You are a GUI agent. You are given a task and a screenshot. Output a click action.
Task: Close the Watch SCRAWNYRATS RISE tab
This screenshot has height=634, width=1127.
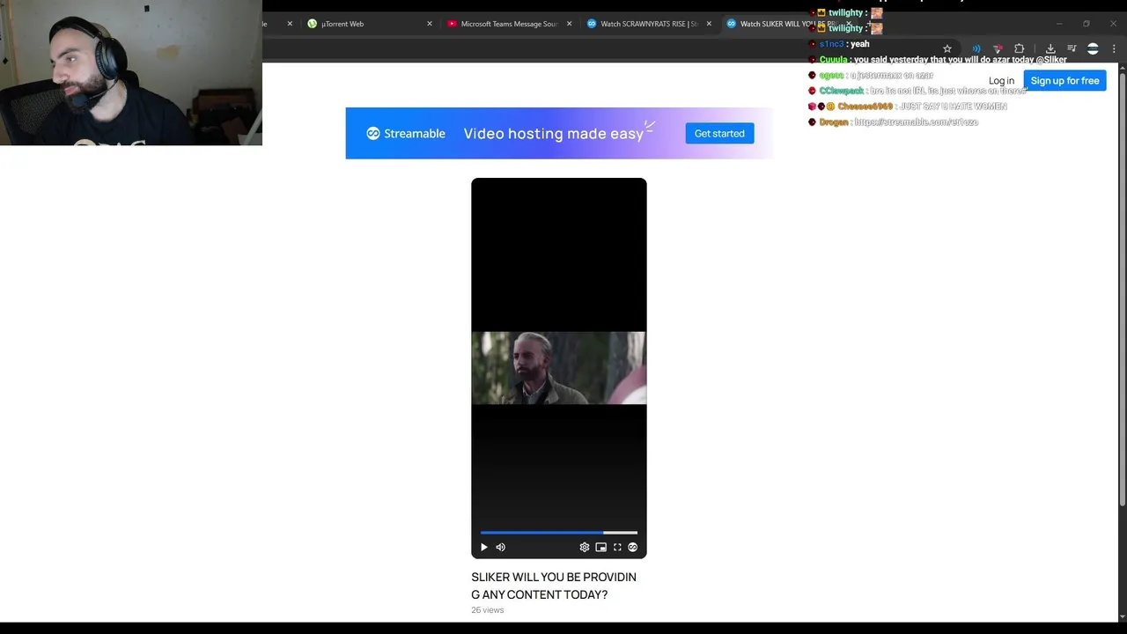click(x=709, y=24)
